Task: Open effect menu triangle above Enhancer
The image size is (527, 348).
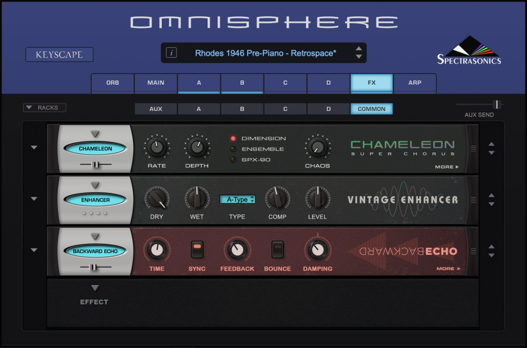Action: (95, 186)
